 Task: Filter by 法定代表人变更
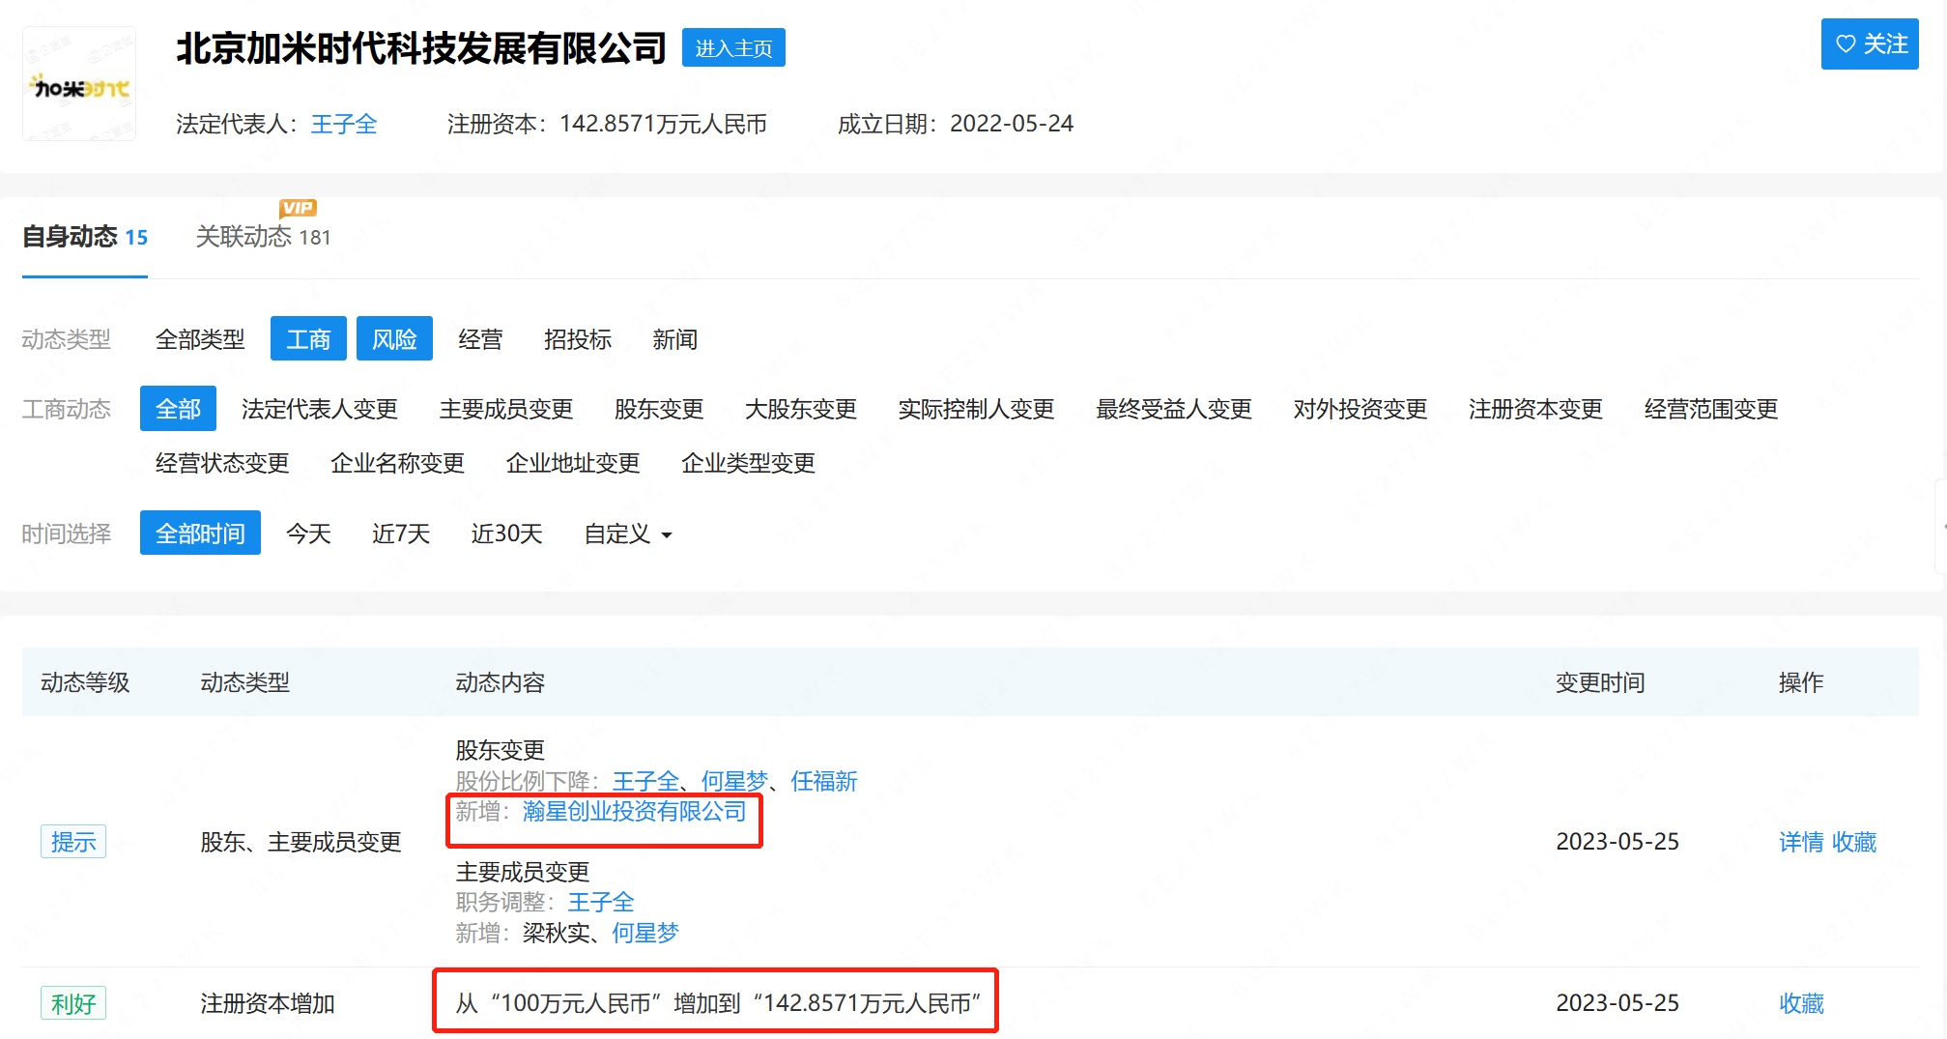[320, 409]
